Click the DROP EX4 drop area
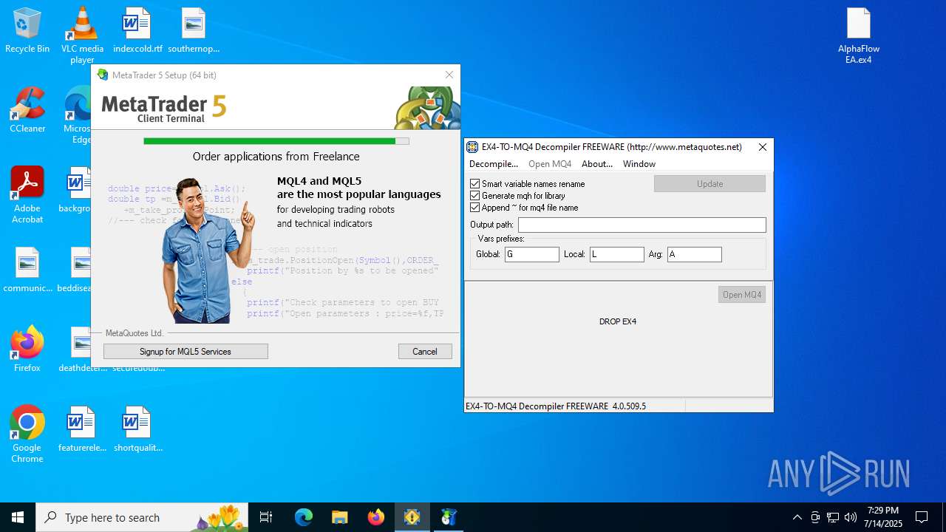The width and height of the screenshot is (946, 532). tap(618, 321)
